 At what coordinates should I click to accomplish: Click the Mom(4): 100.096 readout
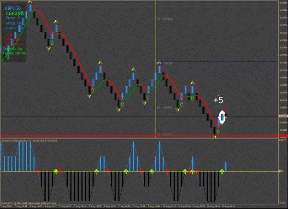click(x=14, y=53)
